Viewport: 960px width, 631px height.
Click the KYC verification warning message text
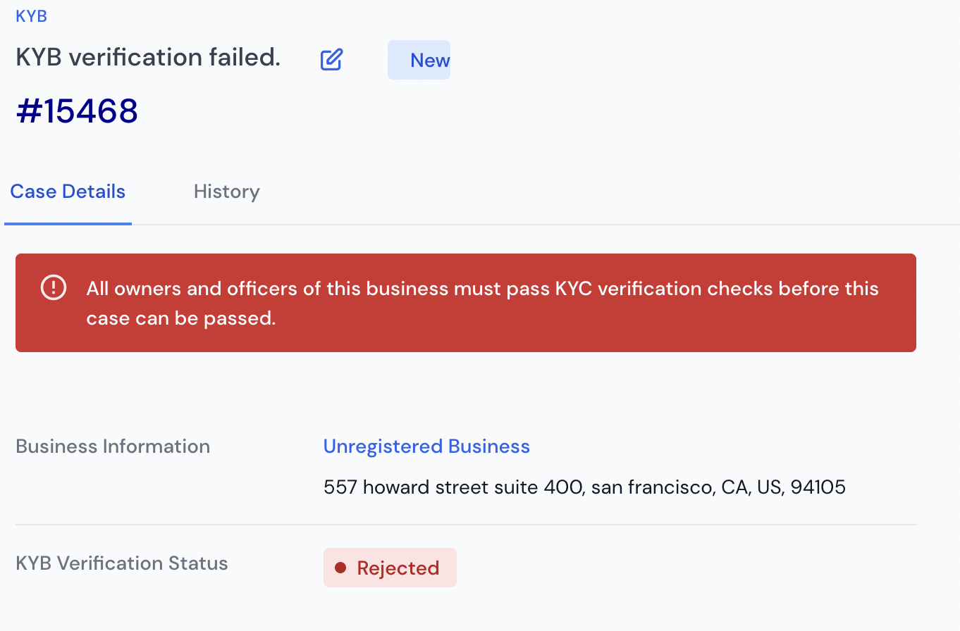coord(482,304)
